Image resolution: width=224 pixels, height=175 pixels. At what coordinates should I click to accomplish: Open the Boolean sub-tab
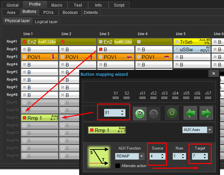pyautogui.click(x=70, y=13)
